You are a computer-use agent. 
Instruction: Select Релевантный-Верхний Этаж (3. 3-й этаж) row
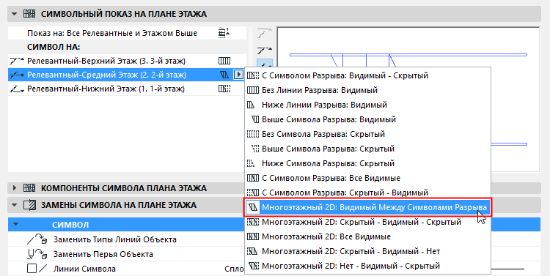[x=127, y=61]
